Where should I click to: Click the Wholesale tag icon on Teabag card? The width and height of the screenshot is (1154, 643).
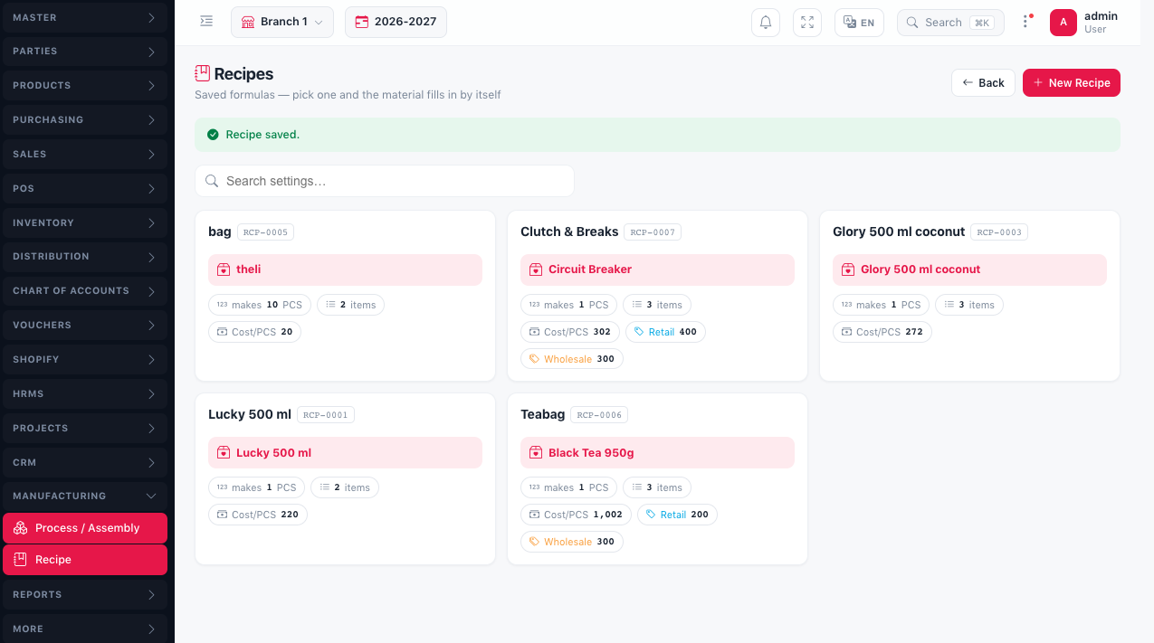535,542
